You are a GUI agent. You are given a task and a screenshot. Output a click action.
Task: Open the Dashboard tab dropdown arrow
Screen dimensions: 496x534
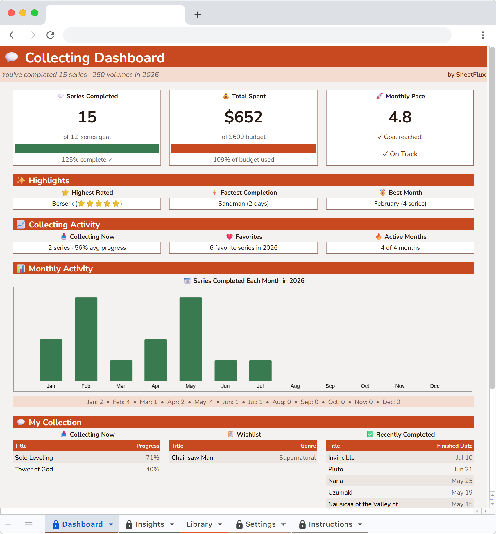click(x=110, y=524)
